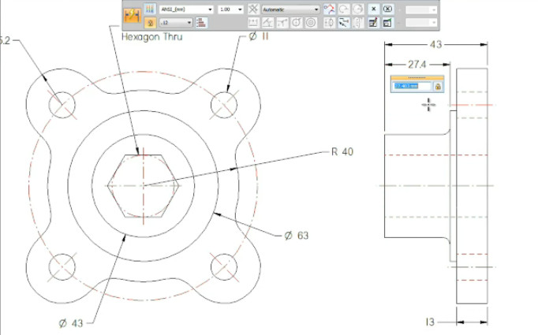Open the Automatic orientation dropdown
This screenshot has width=538, height=335.
316,9
